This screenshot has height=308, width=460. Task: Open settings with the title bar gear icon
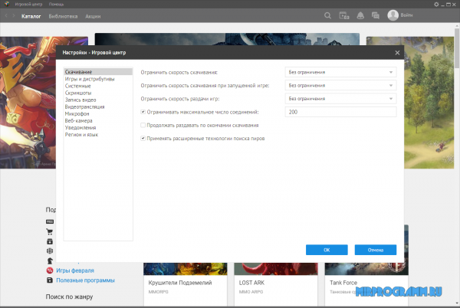pyautogui.click(x=436, y=5)
